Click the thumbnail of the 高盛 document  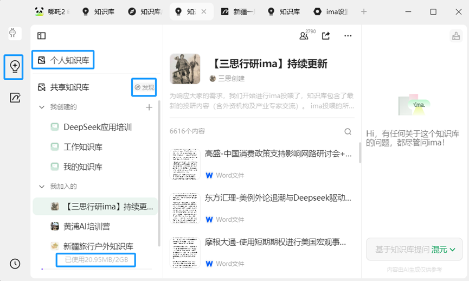[185, 164]
